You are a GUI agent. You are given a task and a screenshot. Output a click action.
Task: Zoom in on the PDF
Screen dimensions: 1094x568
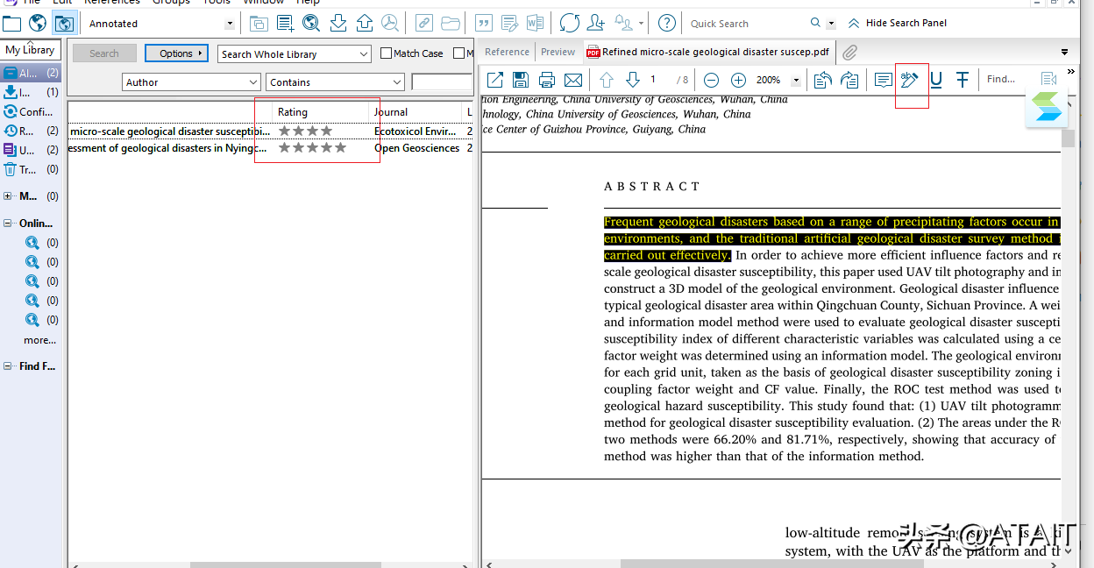point(738,80)
